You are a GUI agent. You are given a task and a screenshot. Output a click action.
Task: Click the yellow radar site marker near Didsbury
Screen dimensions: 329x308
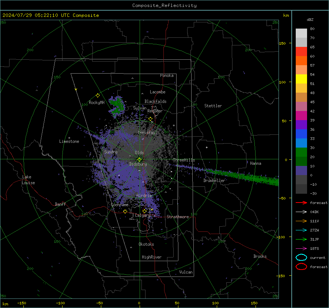tap(139, 160)
